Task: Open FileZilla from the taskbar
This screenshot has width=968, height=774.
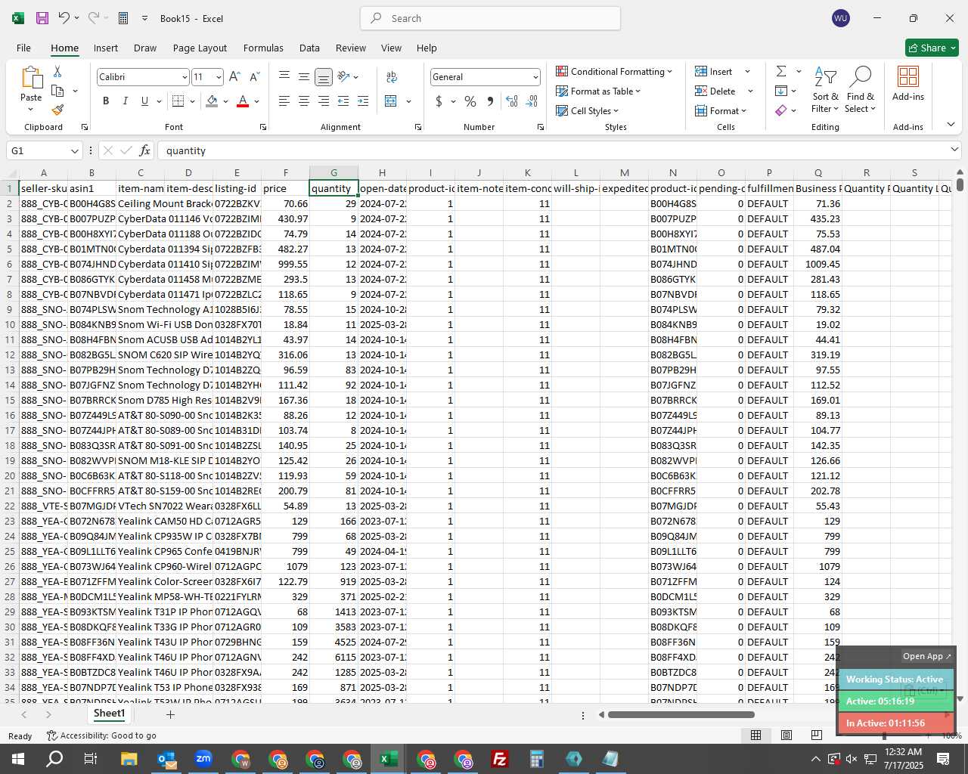Action: [x=499, y=758]
